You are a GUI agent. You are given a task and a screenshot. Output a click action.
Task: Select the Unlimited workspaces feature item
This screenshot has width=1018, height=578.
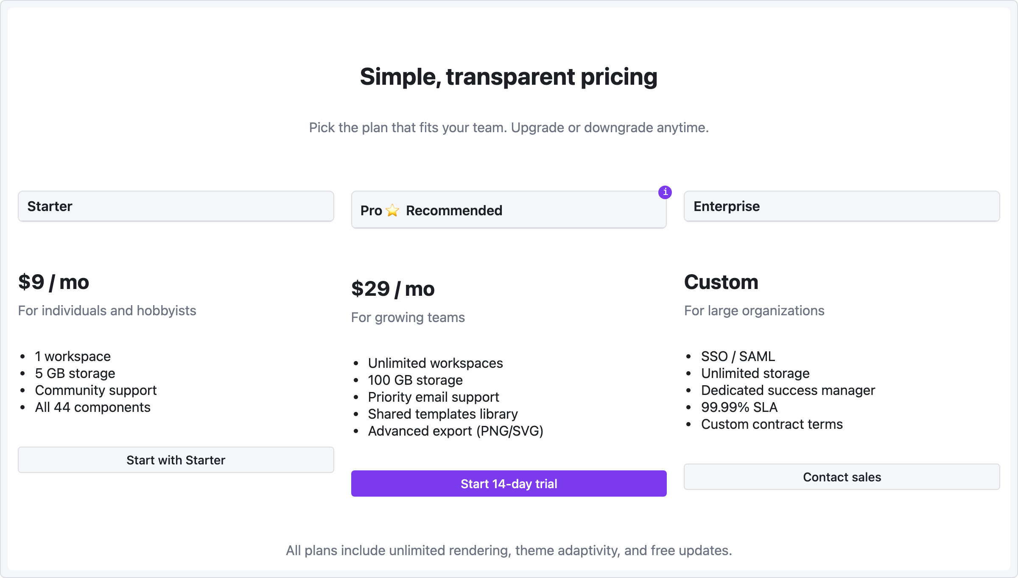tap(435, 363)
